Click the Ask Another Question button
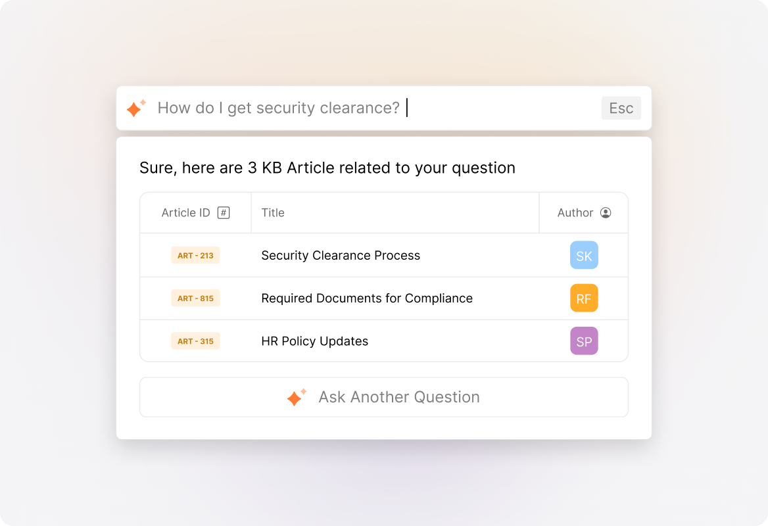The height and width of the screenshot is (526, 768). coord(383,396)
